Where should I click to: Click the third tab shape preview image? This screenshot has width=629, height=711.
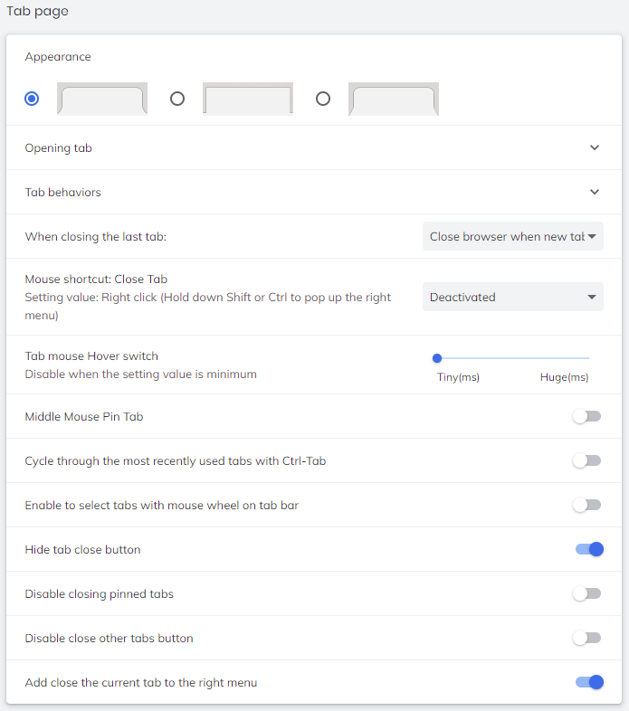tap(394, 99)
